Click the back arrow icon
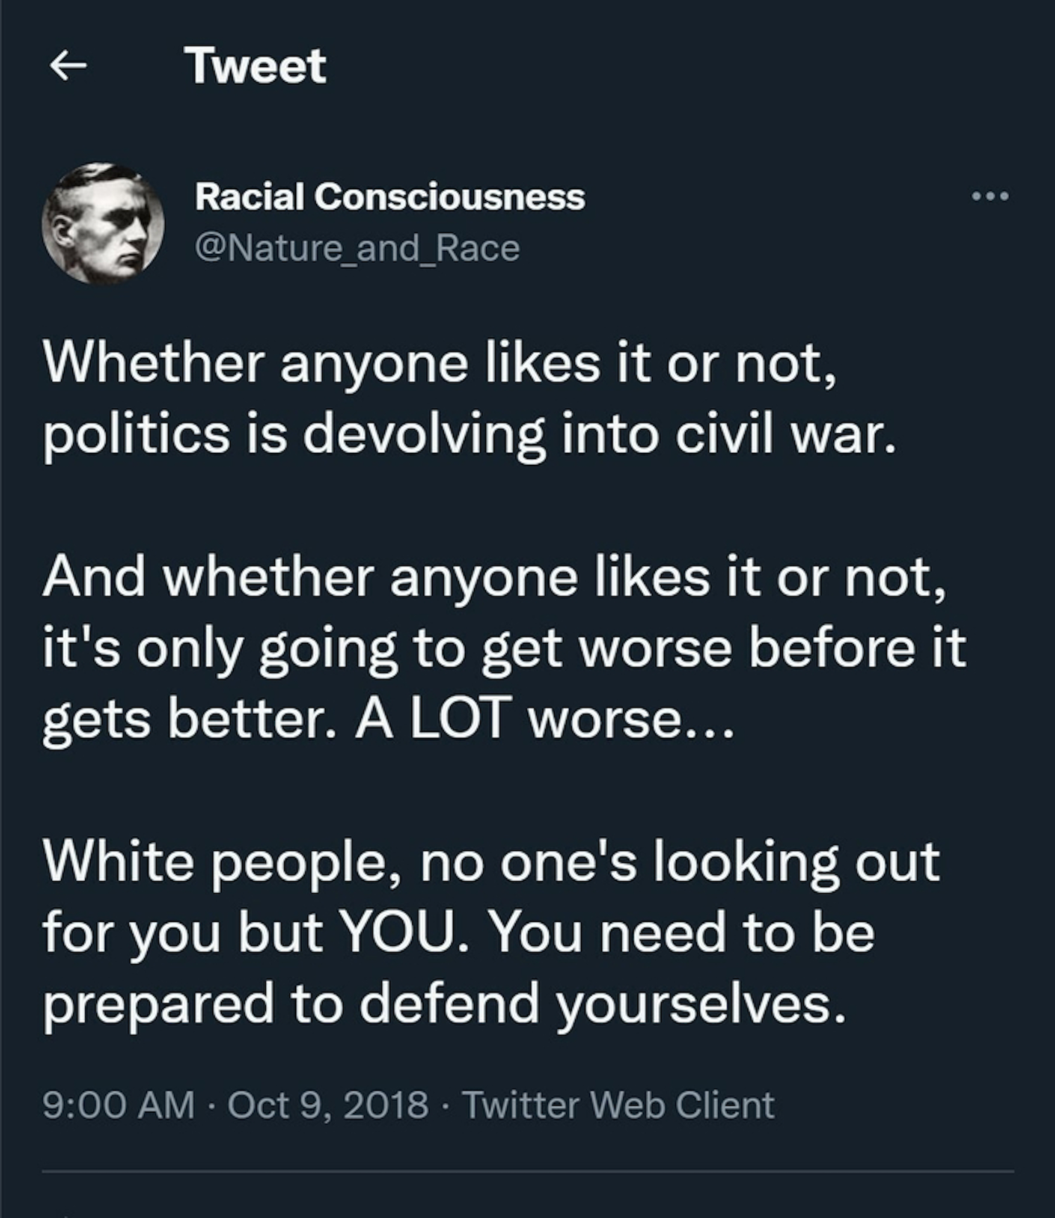 pos(68,66)
